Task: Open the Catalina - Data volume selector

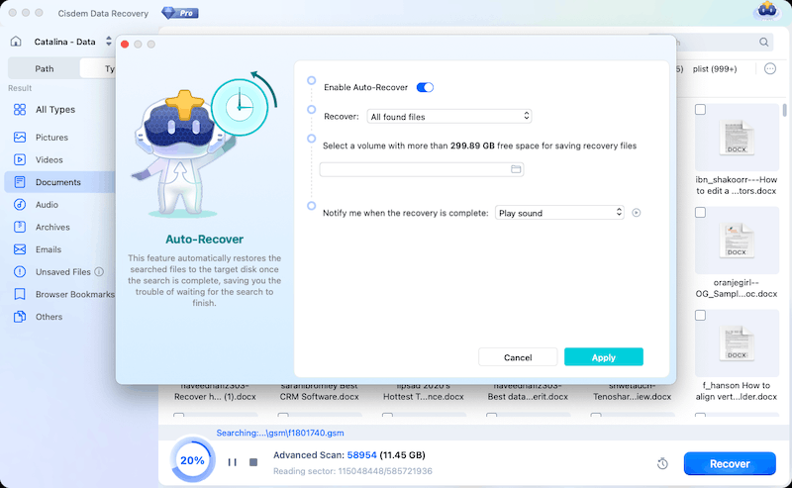Action: click(x=72, y=42)
